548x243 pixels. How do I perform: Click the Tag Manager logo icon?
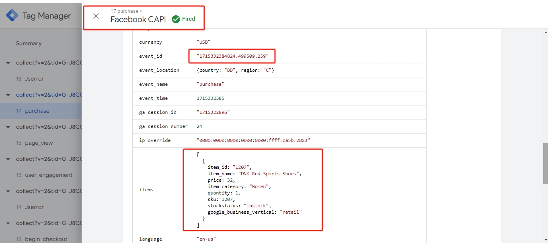pyautogui.click(x=12, y=16)
